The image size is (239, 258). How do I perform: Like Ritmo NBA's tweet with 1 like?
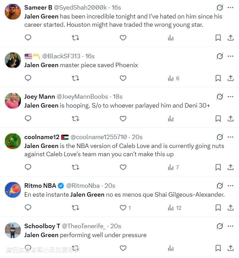[125, 208]
